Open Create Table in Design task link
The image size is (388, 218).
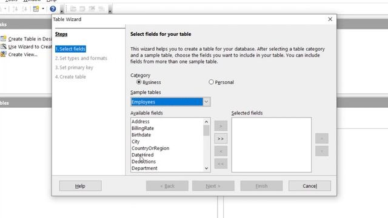coord(30,39)
